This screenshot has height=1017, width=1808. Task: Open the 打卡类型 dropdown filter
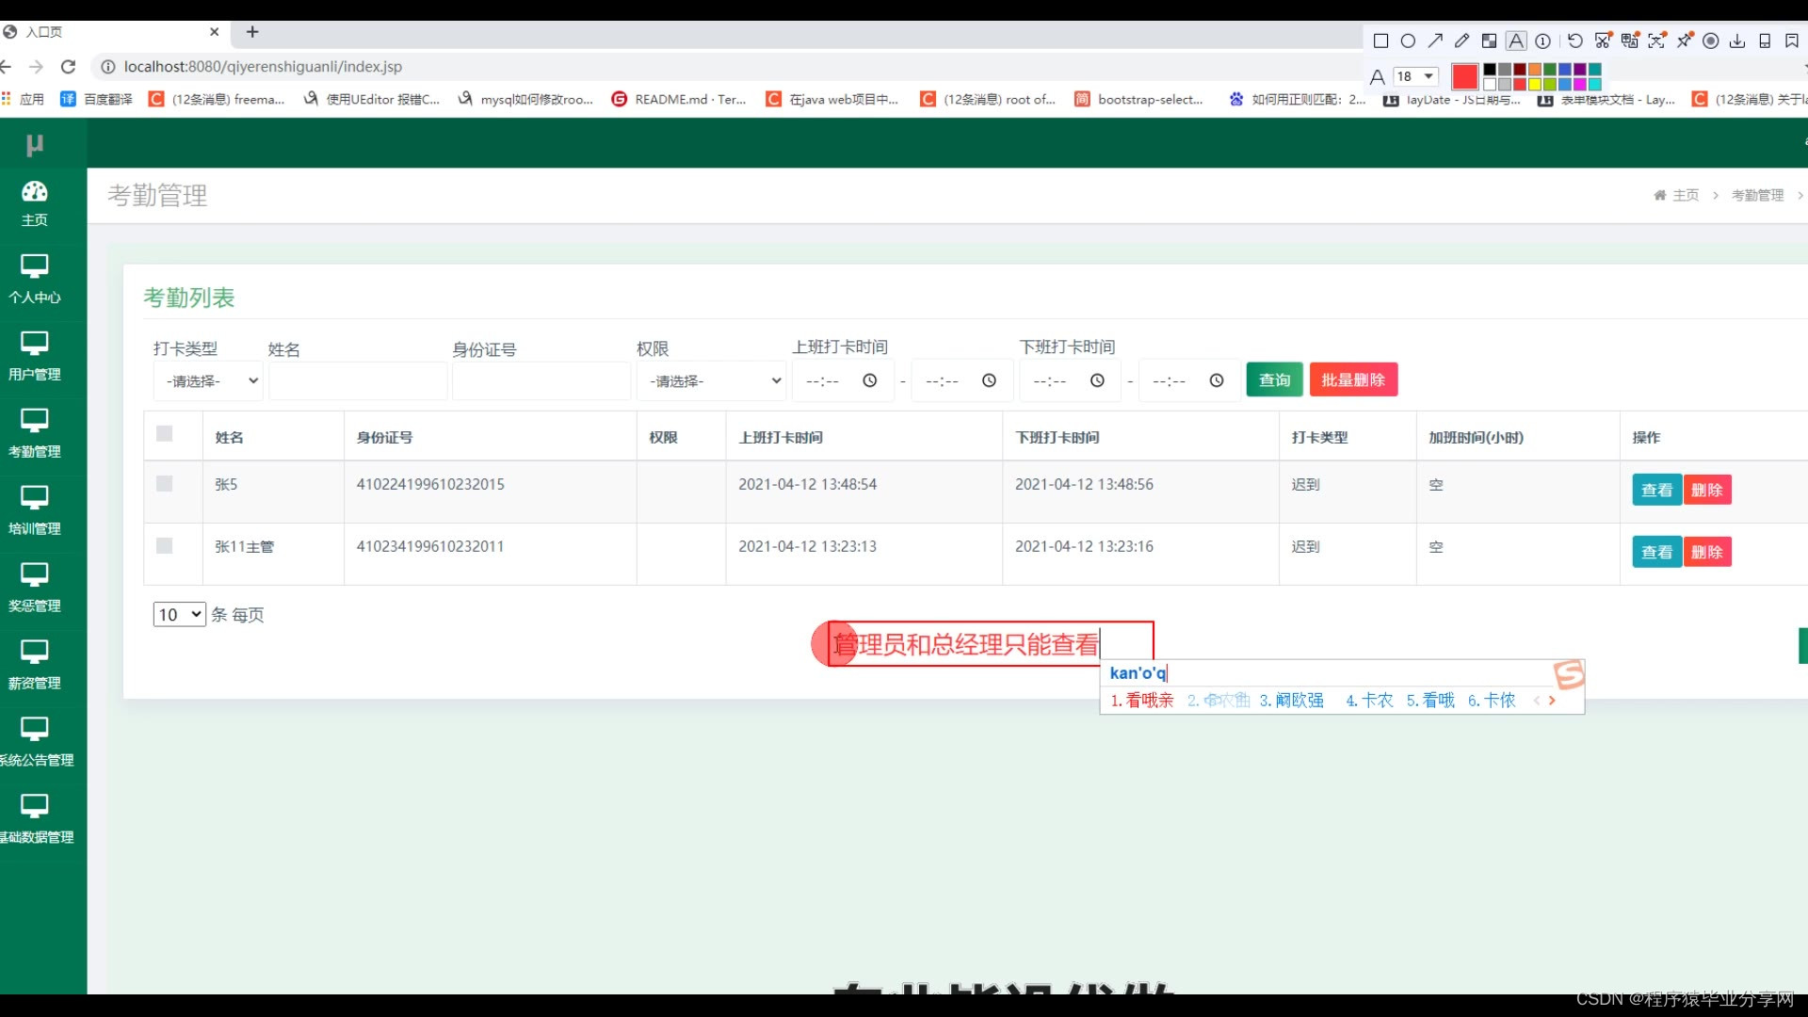pos(209,381)
